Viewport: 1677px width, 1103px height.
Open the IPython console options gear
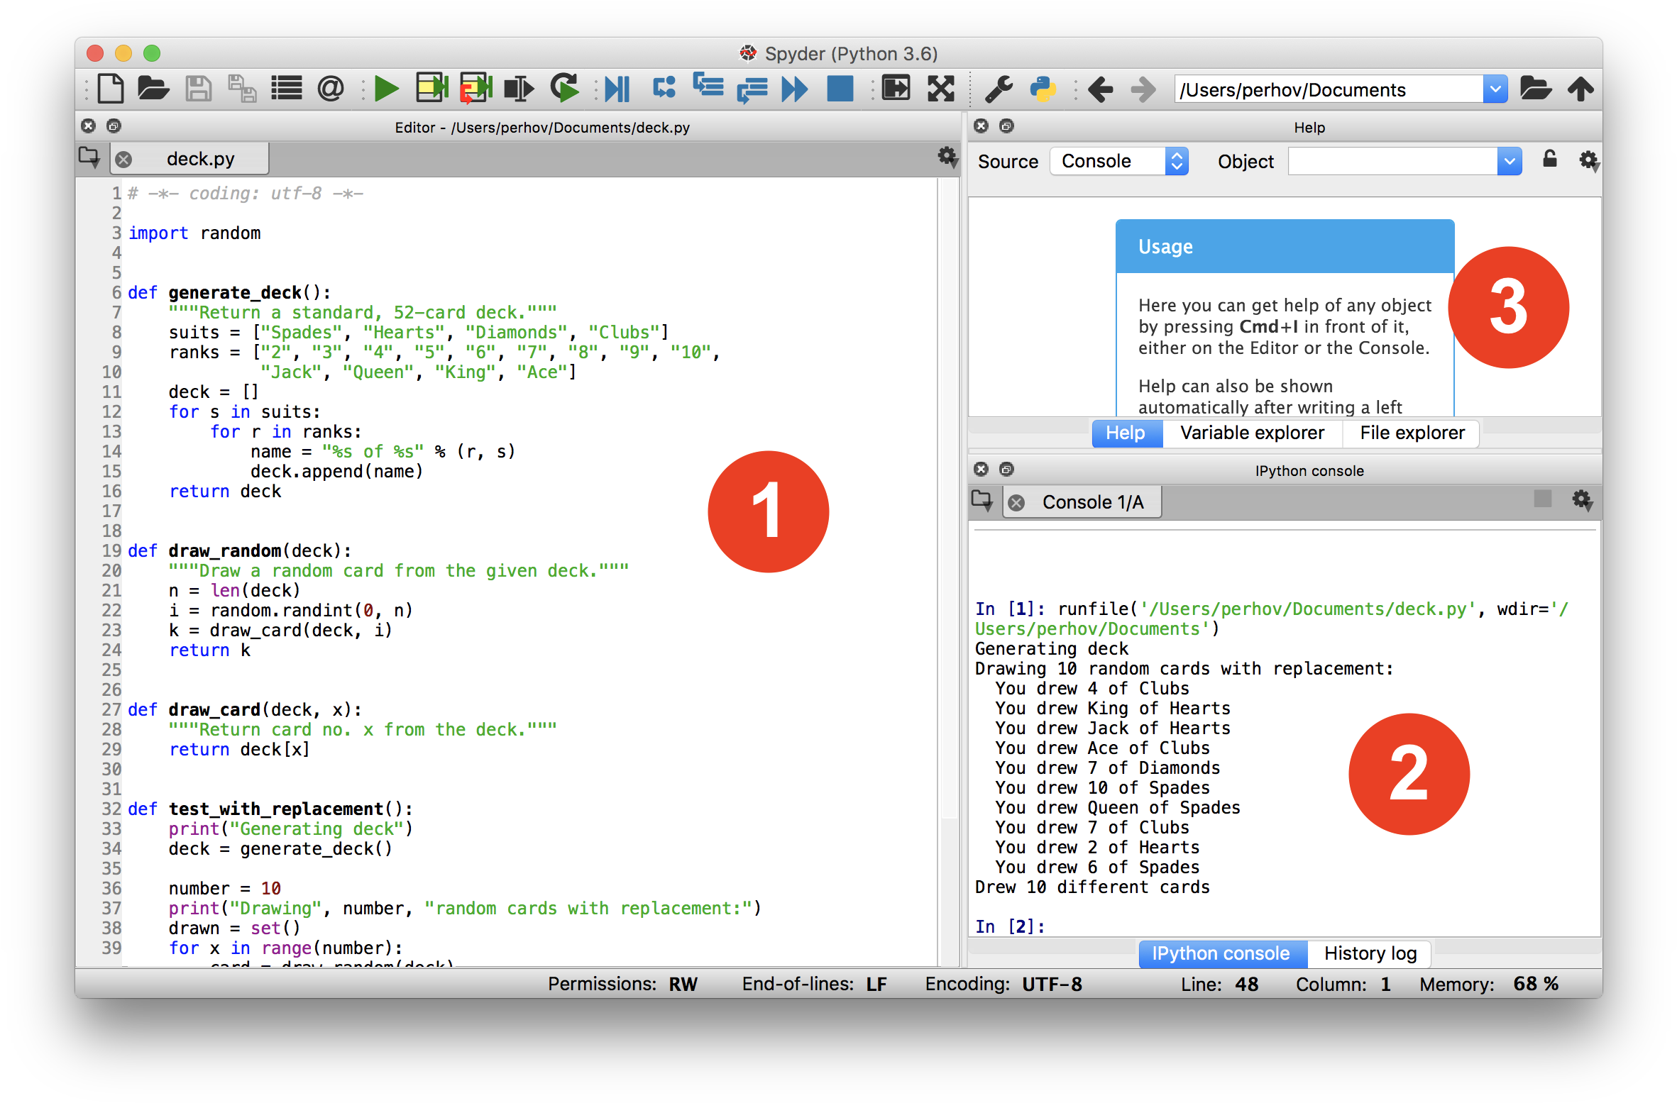click(1582, 500)
